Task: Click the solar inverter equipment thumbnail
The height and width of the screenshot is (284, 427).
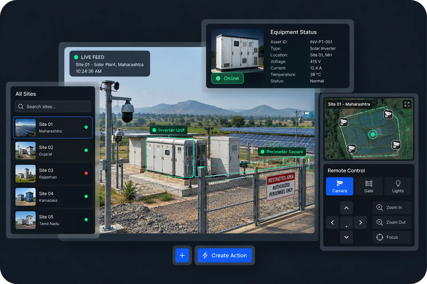Action: (x=237, y=51)
